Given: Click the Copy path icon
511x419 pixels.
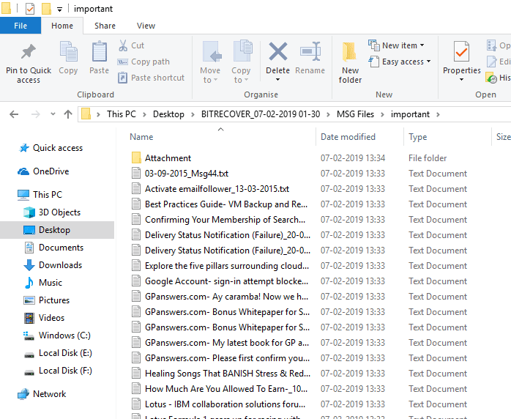Looking at the screenshot, I should [122, 62].
